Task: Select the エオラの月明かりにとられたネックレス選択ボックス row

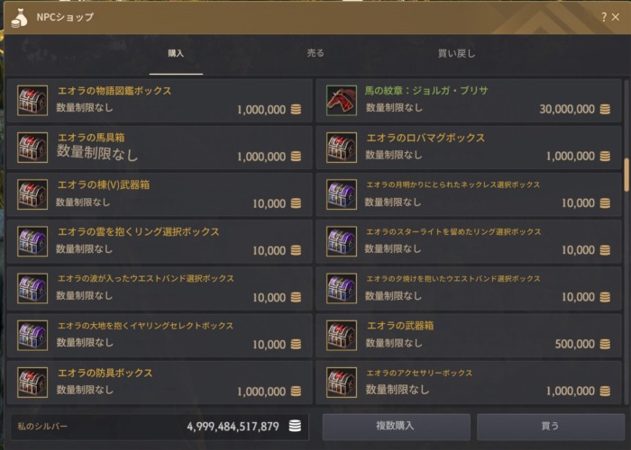Action: tap(469, 194)
